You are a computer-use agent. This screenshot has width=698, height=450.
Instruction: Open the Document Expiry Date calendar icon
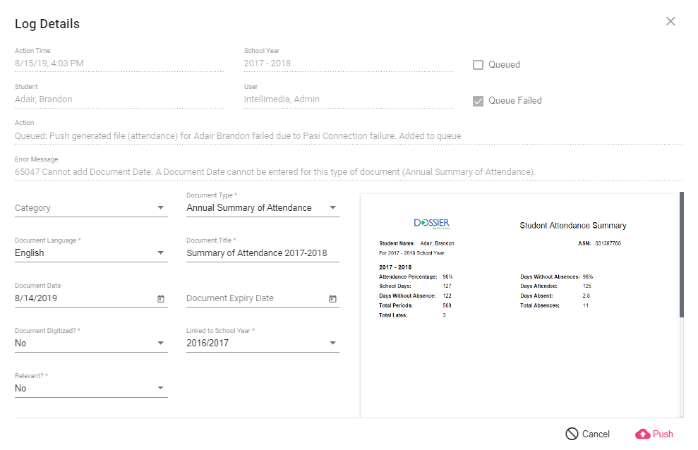tap(332, 298)
